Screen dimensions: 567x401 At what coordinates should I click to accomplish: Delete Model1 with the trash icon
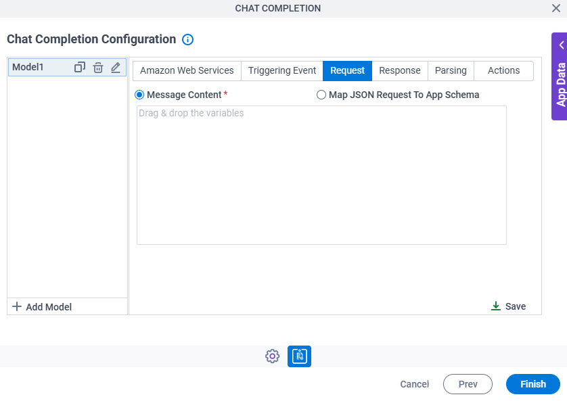(x=98, y=68)
